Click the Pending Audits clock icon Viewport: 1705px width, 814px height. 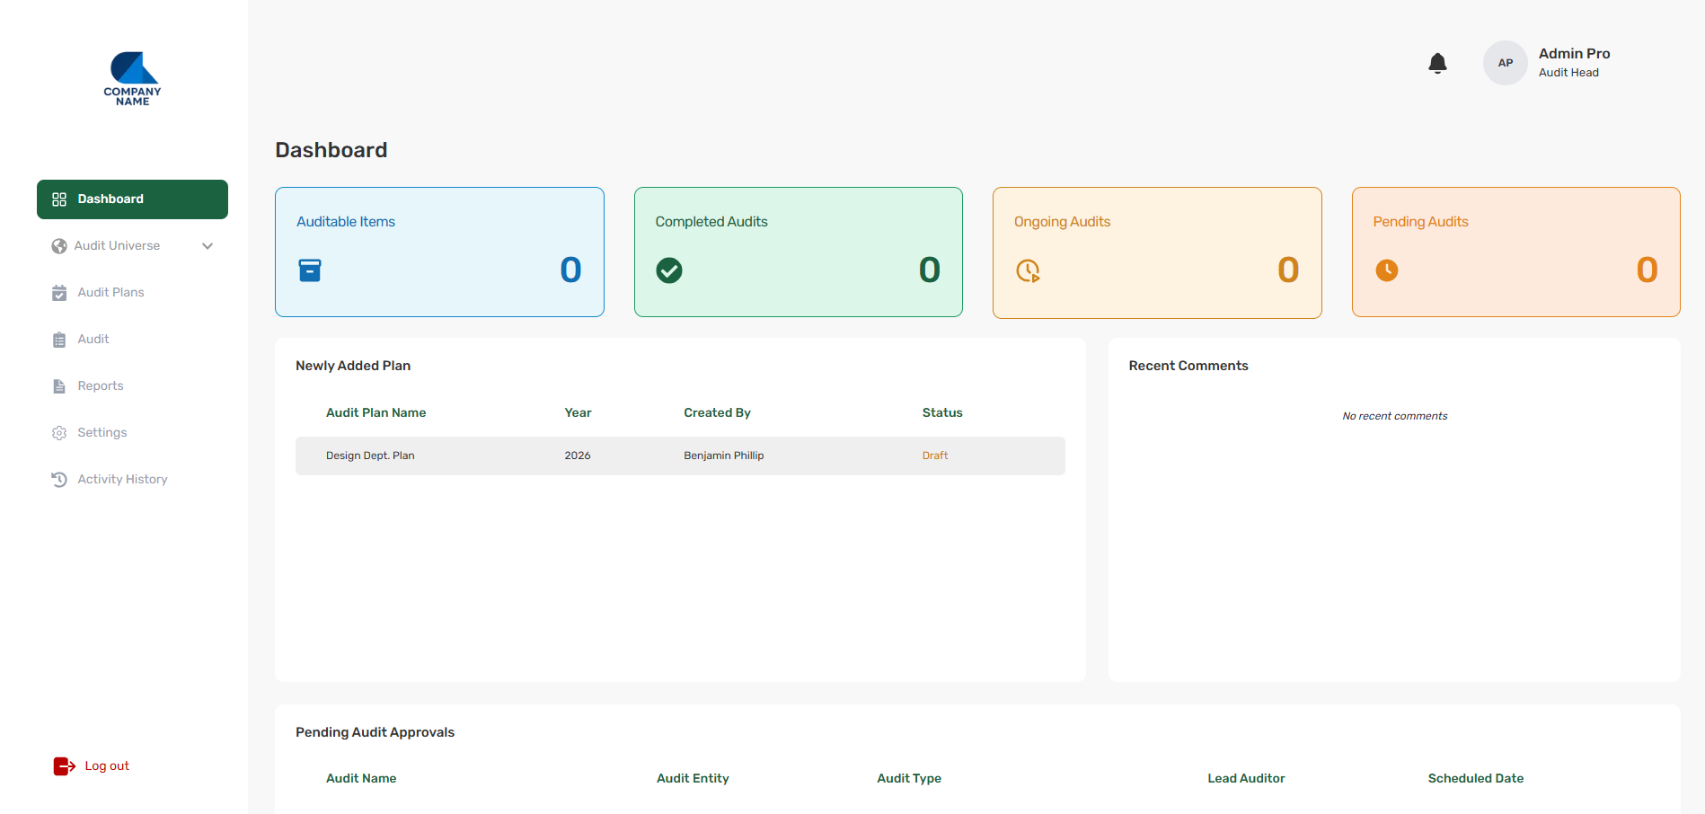coord(1387,270)
